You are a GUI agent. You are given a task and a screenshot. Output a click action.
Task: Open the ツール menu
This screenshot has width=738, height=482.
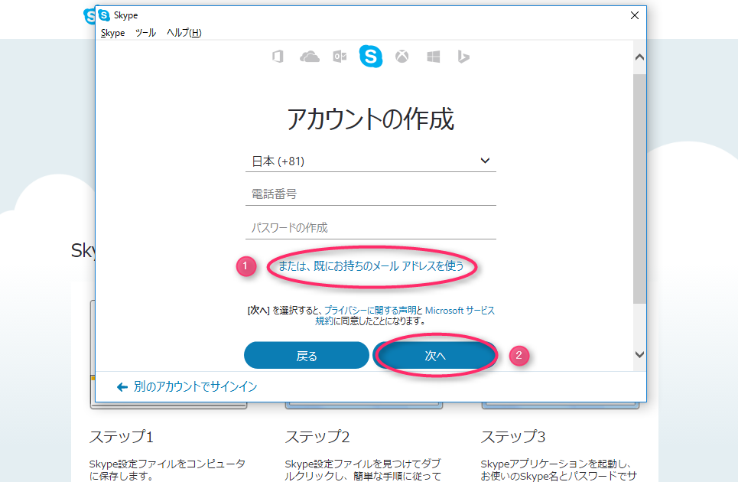[x=145, y=33]
